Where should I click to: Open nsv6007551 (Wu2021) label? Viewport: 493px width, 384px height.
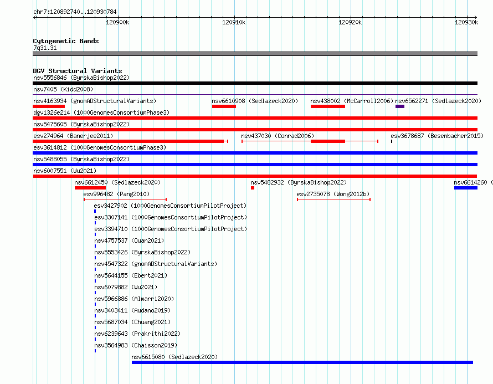coord(65,171)
